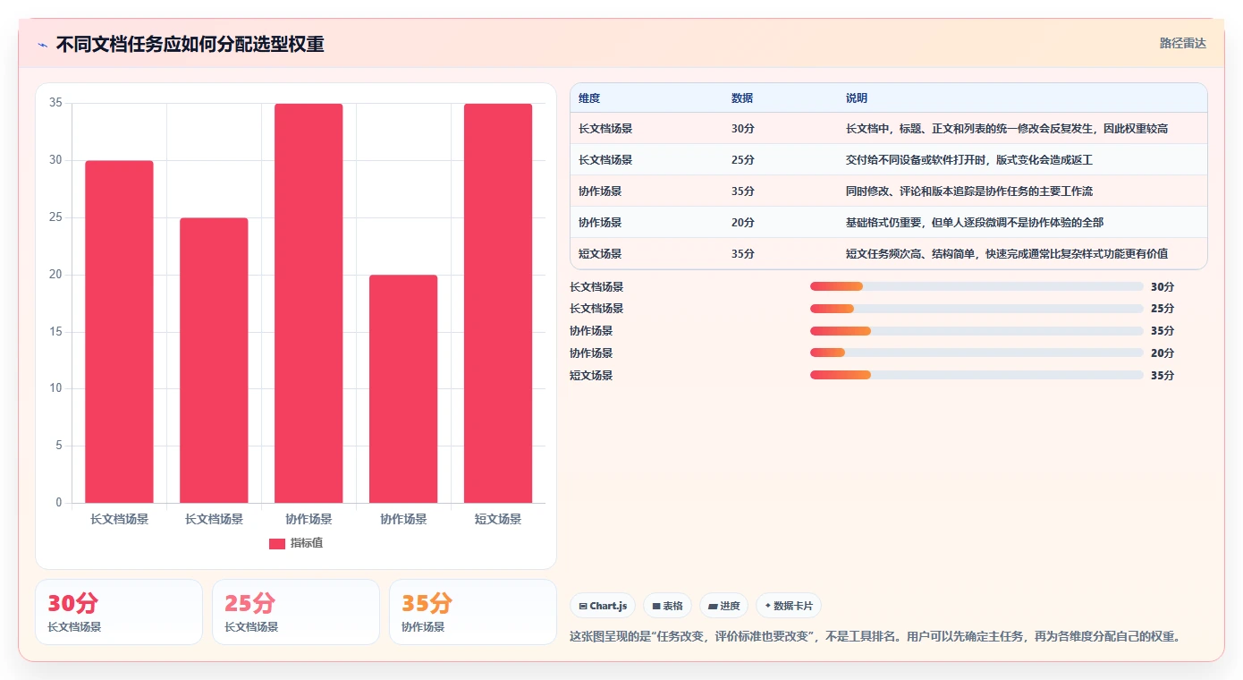
Task: Click the 指标值 legend color swatch
Action: tap(277, 544)
